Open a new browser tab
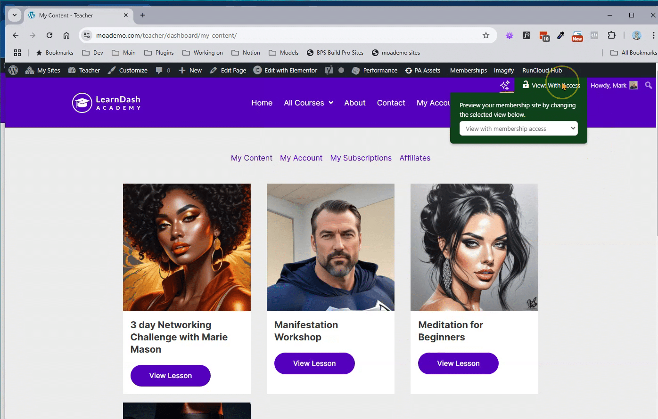 (x=143, y=15)
